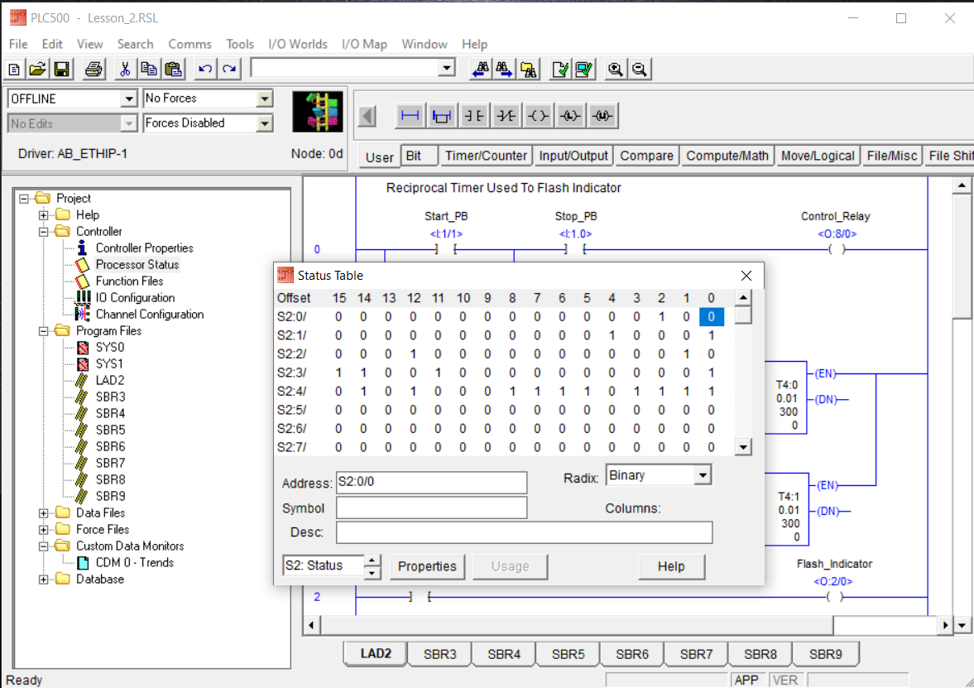The image size is (974, 688).
Task: Open the No Forces dropdown
Action: point(265,99)
